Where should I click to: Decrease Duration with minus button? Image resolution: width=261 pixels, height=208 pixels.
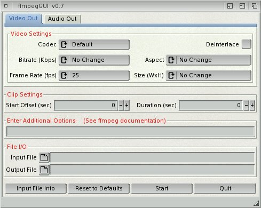(246, 106)
